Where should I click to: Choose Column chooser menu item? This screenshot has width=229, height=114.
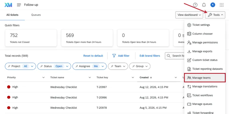[205, 34]
